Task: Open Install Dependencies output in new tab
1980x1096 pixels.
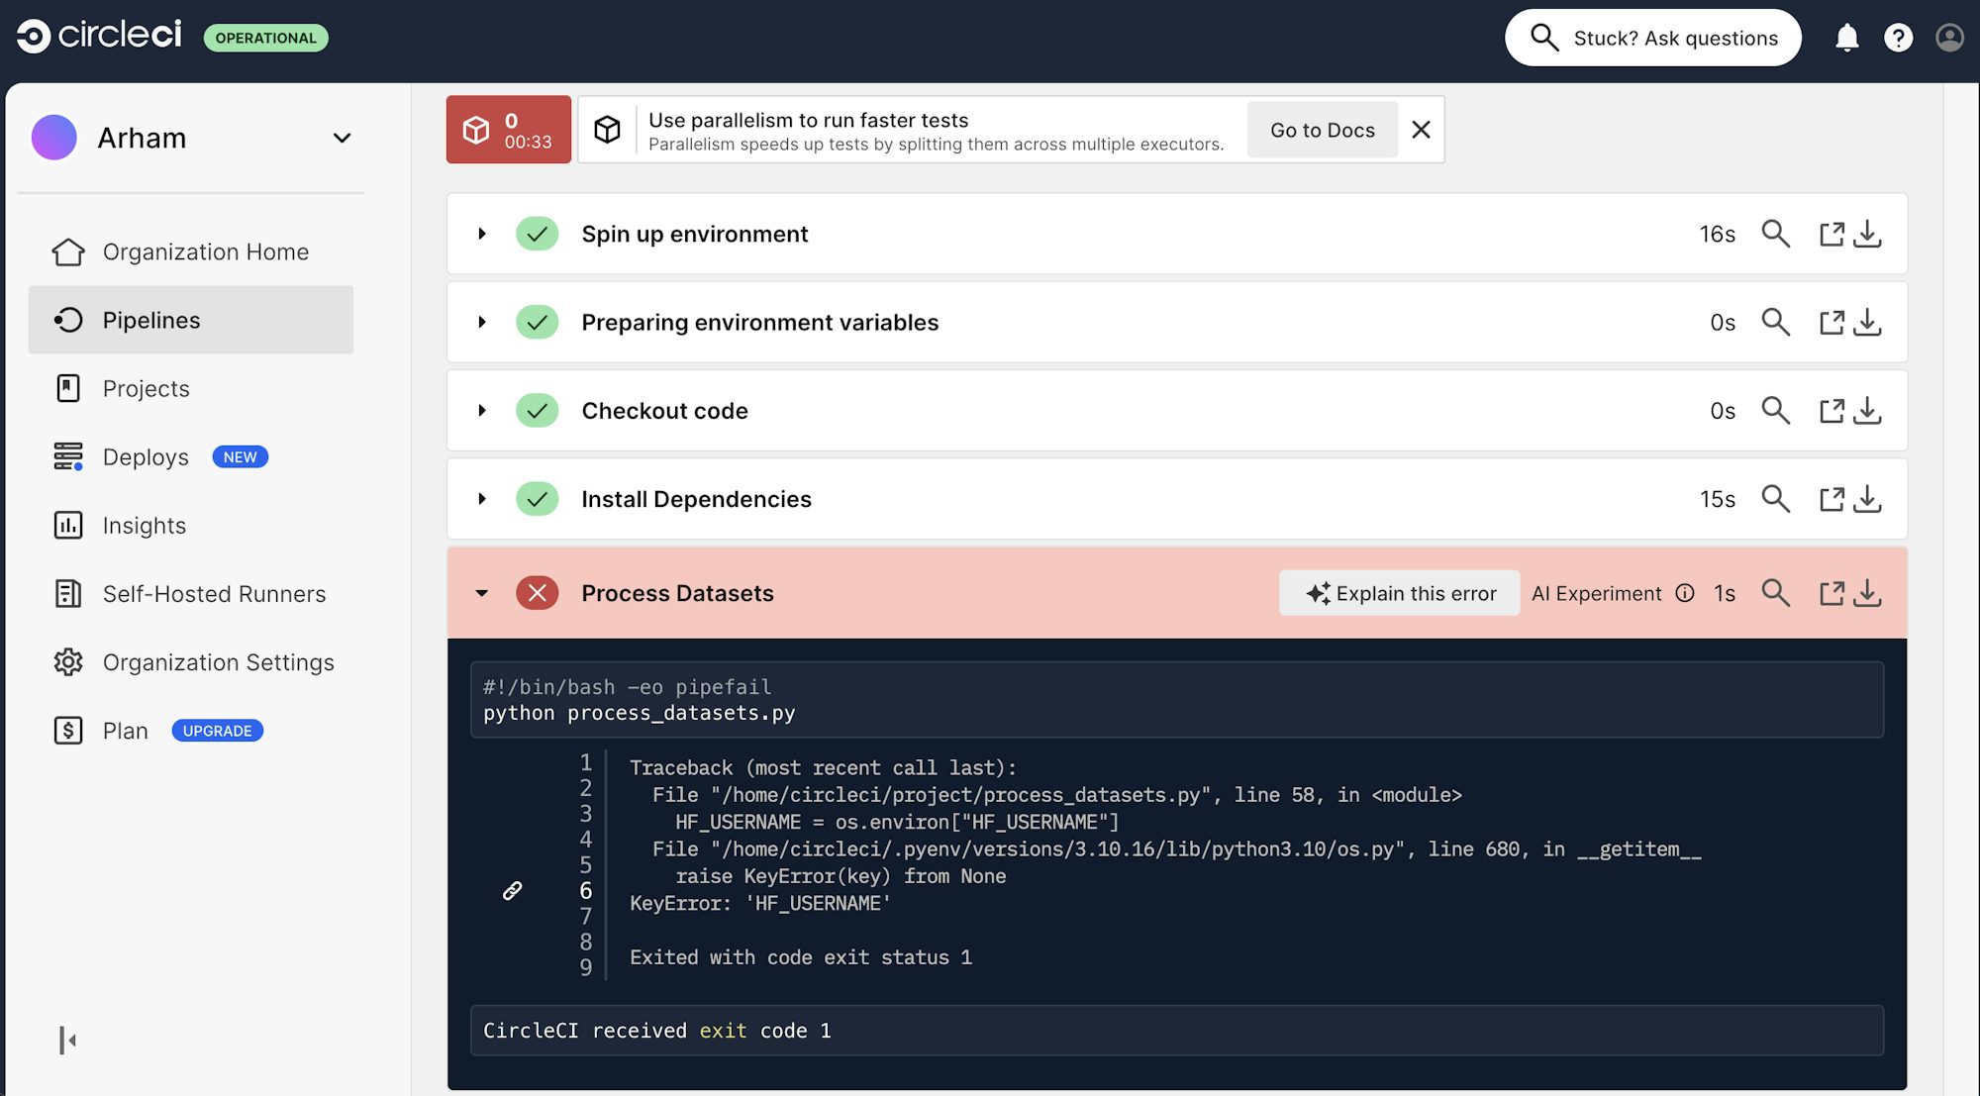Action: (1831, 499)
